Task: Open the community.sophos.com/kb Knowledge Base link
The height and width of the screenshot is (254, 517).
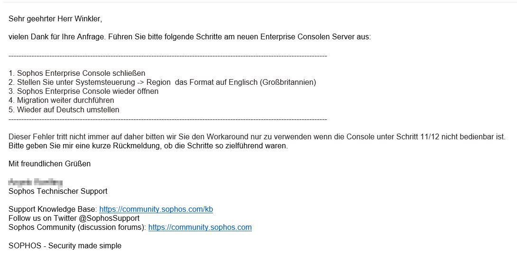Action: (x=156, y=209)
